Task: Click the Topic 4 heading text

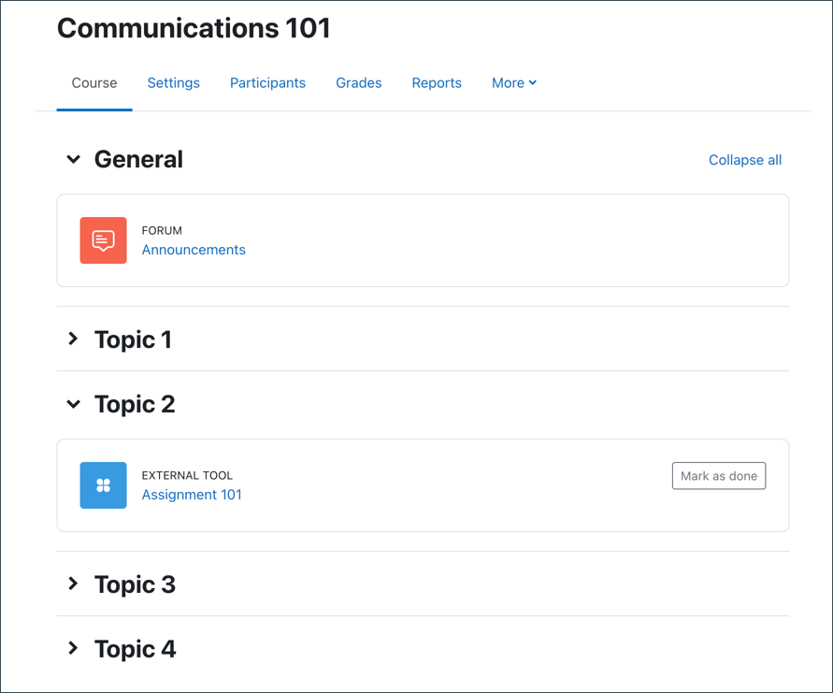Action: tap(135, 649)
